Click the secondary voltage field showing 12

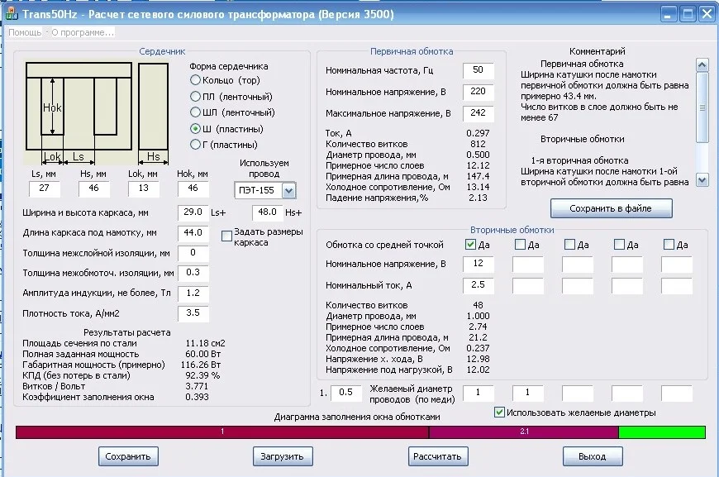coord(479,265)
